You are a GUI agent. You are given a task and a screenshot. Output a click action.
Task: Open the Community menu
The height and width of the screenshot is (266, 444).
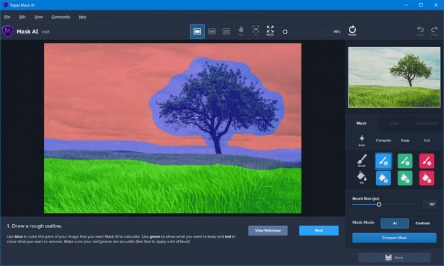(61, 17)
